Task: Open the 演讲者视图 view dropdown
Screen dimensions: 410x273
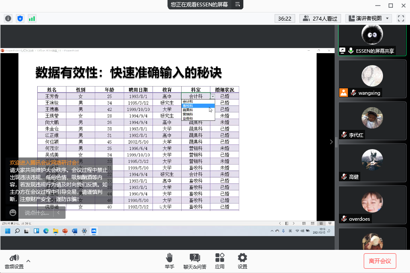Action: click(x=369, y=18)
